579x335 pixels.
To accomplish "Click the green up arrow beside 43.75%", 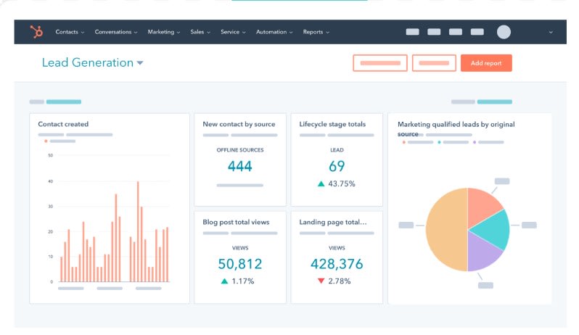I will [321, 183].
